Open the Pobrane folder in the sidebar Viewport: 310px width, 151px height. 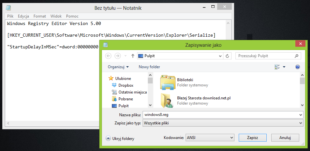[x=122, y=99]
